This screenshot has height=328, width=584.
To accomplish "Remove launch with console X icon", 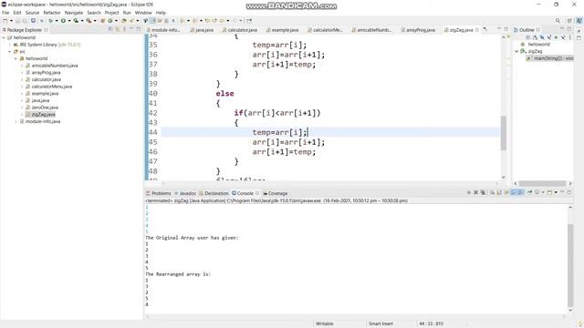I will coord(475,192).
